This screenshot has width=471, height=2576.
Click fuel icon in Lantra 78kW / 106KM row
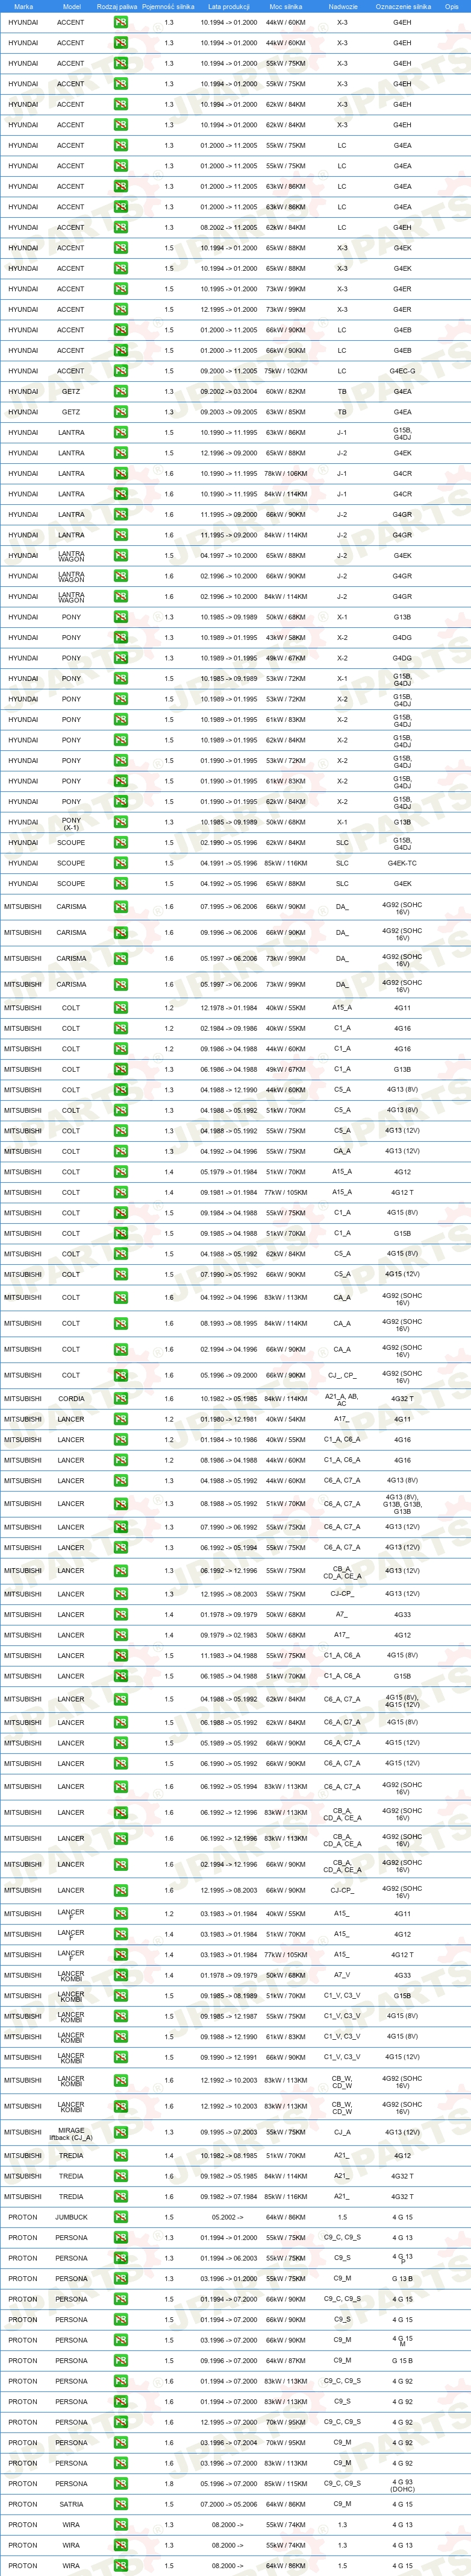click(120, 474)
